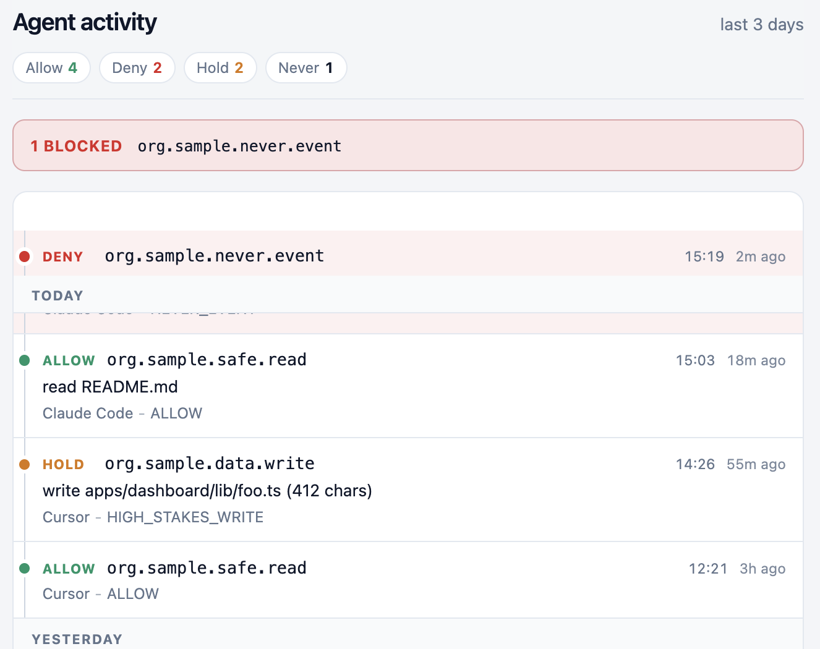Click green dot beside 15:03 ALLOW entry

pos(25,360)
